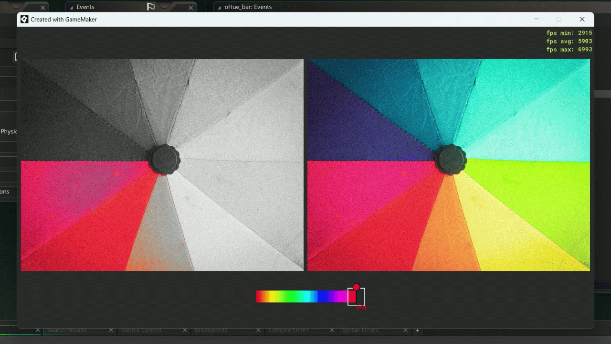611x344 pixels.
Task: Minimize the Created with GameMaker window
Action: [x=536, y=19]
